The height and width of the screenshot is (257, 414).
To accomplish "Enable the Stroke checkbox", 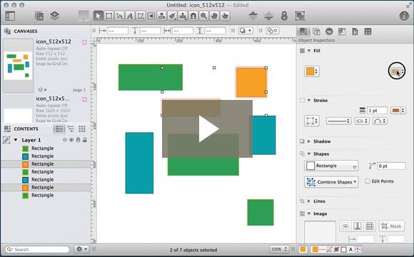I will [303, 101].
